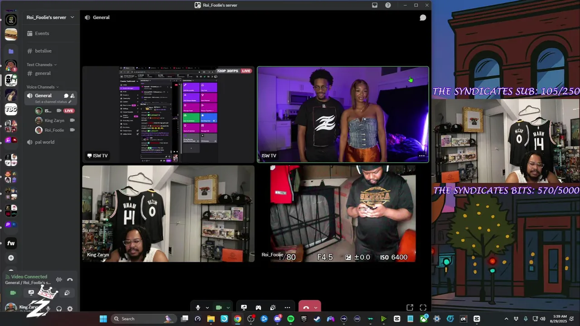Open the fw server icon

click(11, 243)
